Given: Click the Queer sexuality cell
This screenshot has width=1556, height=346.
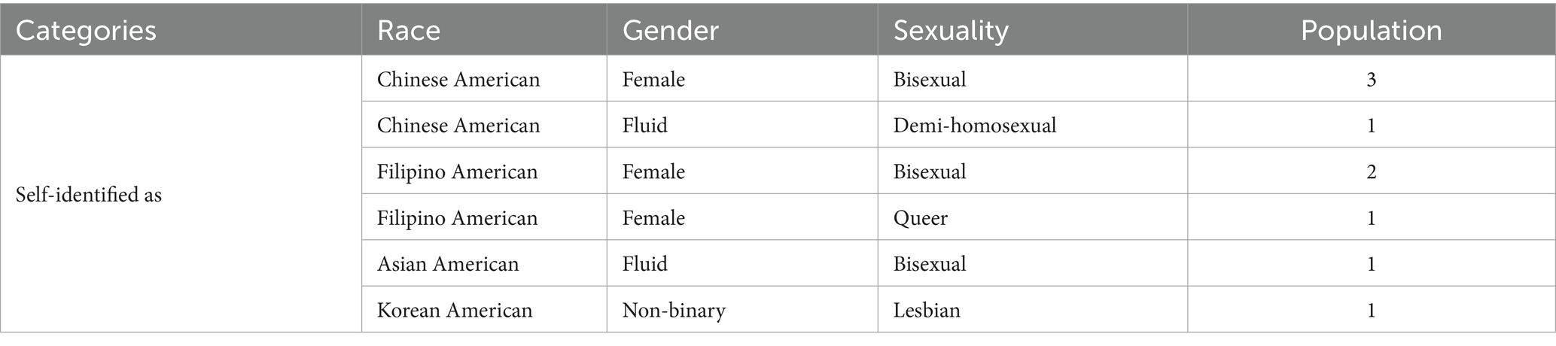Looking at the screenshot, I should coord(921,218).
